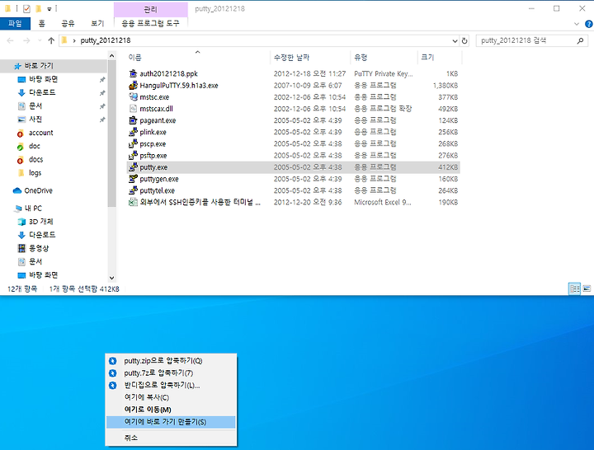Click the pageant.exe icon
594x450 pixels.
[x=133, y=120]
